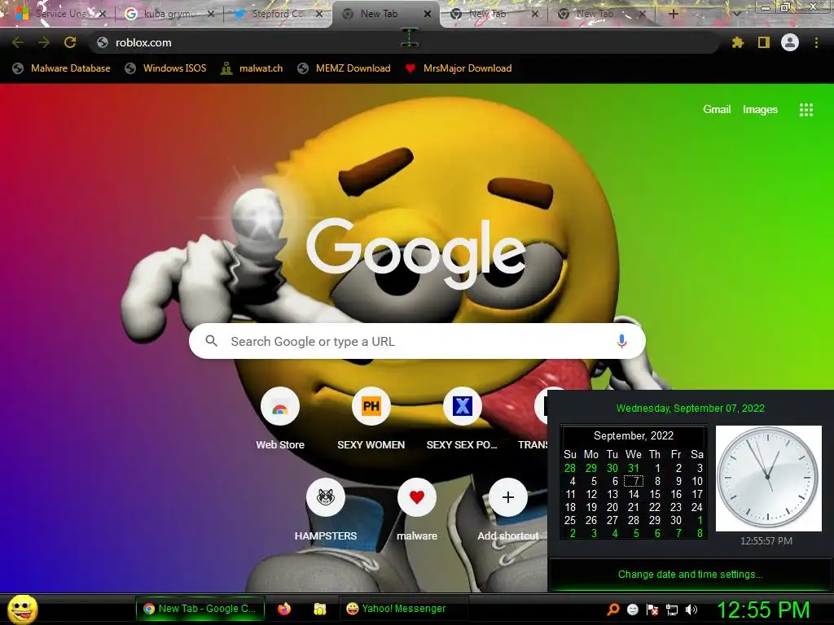Click the browser back arrow

(18, 42)
